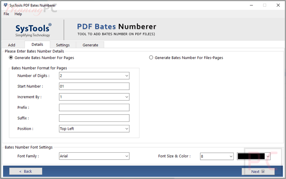This screenshot has height=179, width=286.
Task: Maximize the SysTools window
Action: pyautogui.click(x=265, y=5)
